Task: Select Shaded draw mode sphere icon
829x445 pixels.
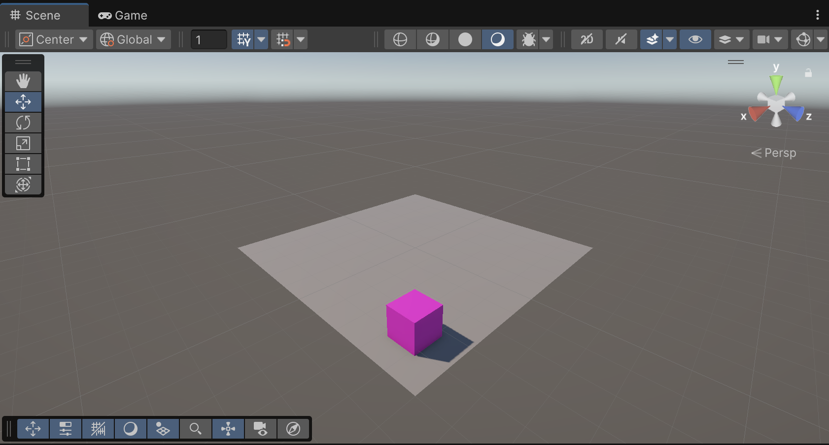Action: point(465,39)
